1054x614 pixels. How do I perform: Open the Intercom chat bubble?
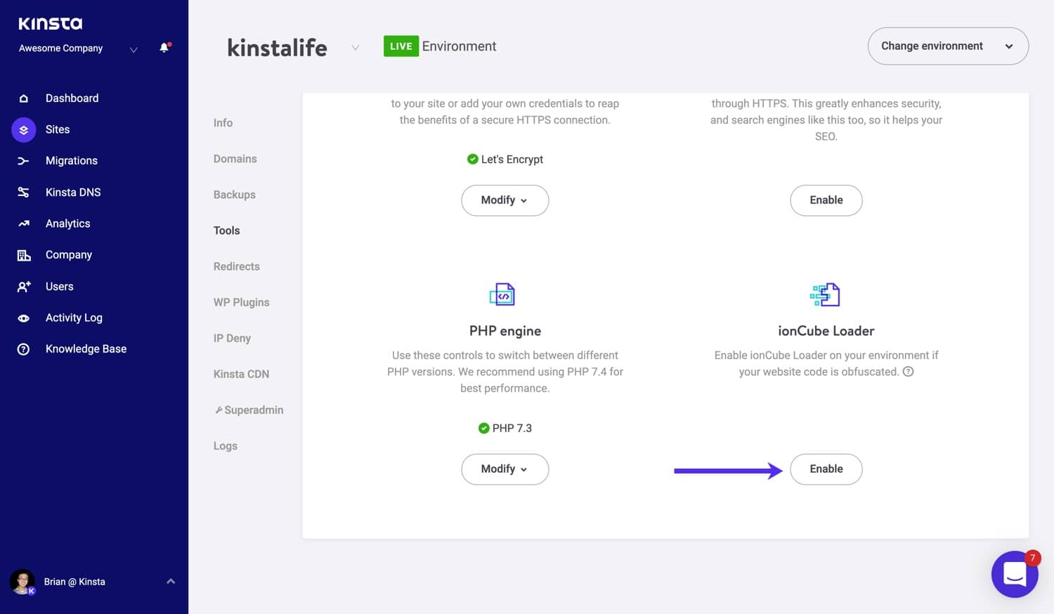click(x=1014, y=574)
